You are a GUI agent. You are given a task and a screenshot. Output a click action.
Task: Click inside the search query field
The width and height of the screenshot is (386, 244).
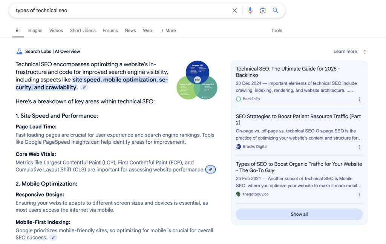[113, 11]
